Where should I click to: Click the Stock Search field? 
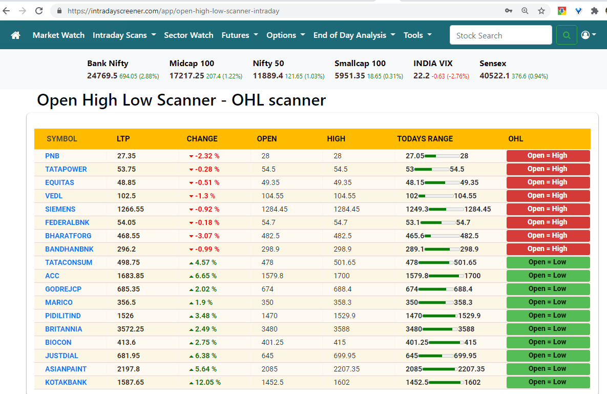point(501,35)
